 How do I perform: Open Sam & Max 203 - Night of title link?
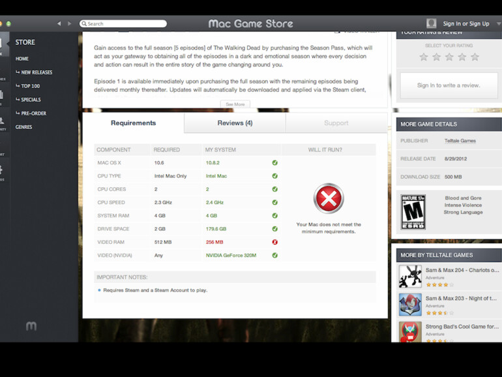(461, 298)
